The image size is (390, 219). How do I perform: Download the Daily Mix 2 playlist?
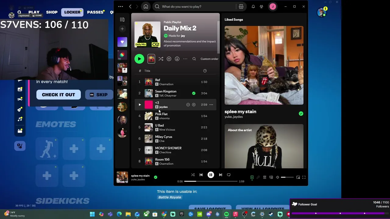[177, 59]
